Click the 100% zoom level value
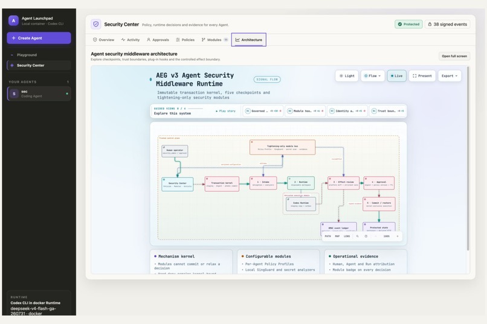 pyautogui.click(x=386, y=237)
